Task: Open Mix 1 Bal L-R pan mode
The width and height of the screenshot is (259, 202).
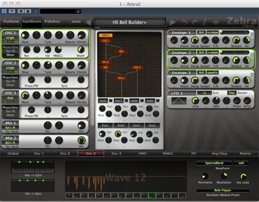Action: (x=10, y=128)
